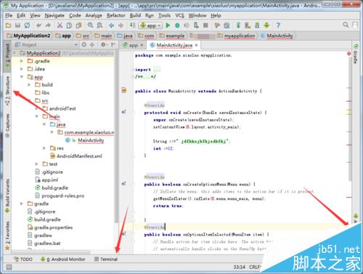Click the Find magnifier icon
This screenshot has height=274, width=363.
91,25
